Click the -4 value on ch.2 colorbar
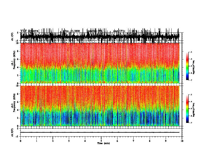205x158 pixels. pyautogui.click(x=191, y=102)
